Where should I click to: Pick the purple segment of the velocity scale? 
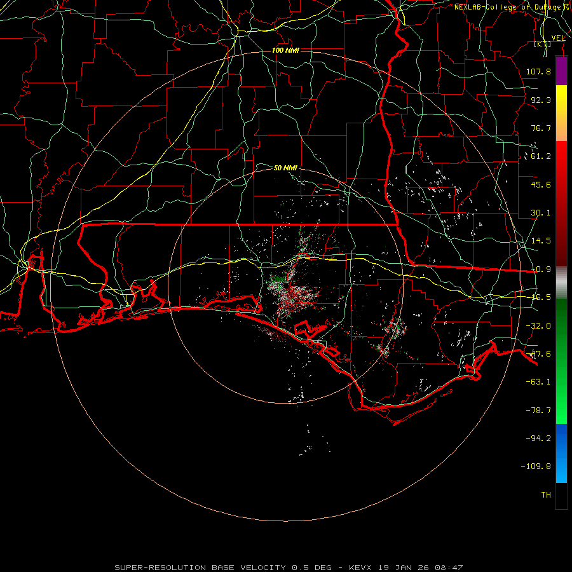(561, 71)
